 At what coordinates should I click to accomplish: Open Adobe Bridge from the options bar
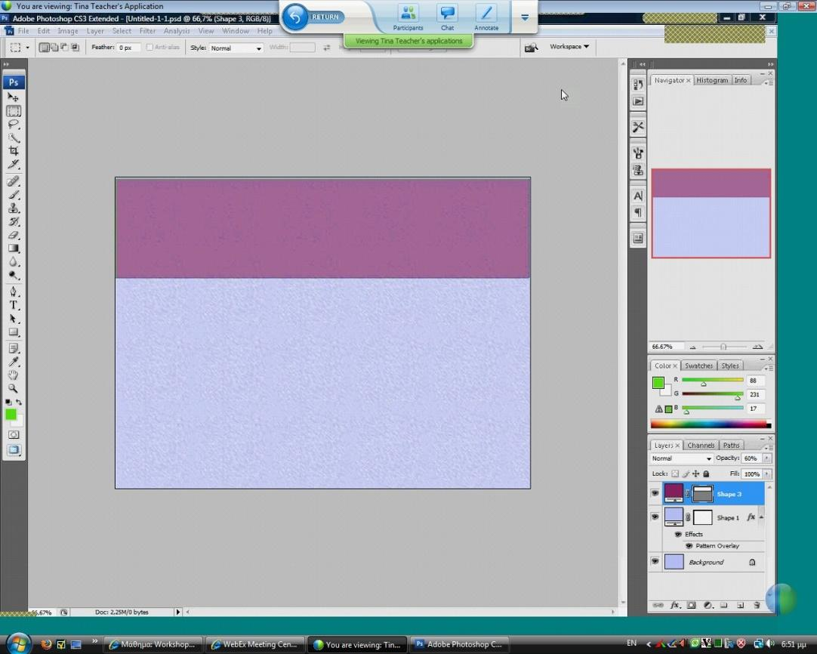(x=531, y=48)
